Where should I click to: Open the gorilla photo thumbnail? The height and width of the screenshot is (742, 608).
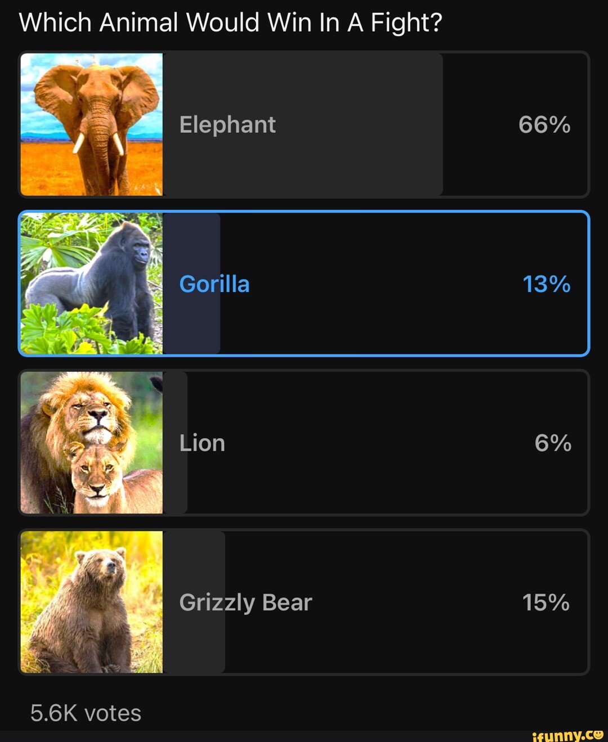(92, 284)
